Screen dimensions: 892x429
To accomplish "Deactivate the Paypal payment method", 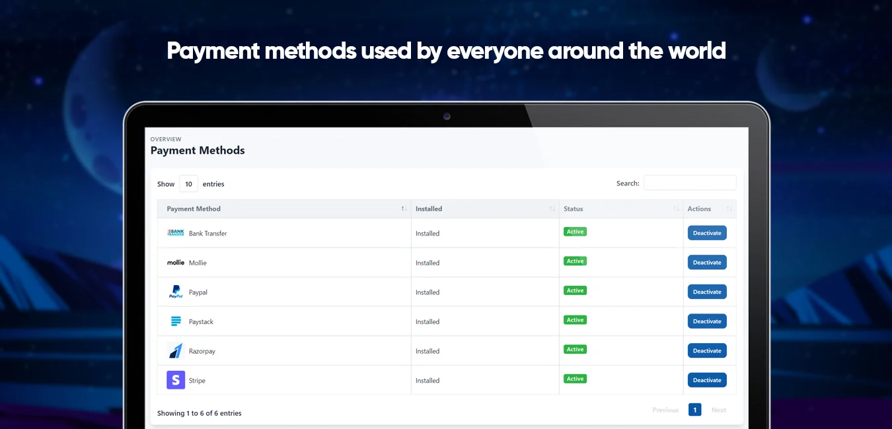I will 707,292.
